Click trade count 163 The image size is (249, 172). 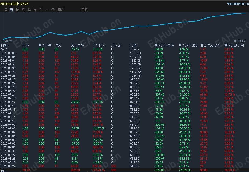57,132
